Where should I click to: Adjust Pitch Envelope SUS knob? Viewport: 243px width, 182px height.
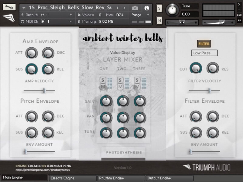(x=32, y=132)
